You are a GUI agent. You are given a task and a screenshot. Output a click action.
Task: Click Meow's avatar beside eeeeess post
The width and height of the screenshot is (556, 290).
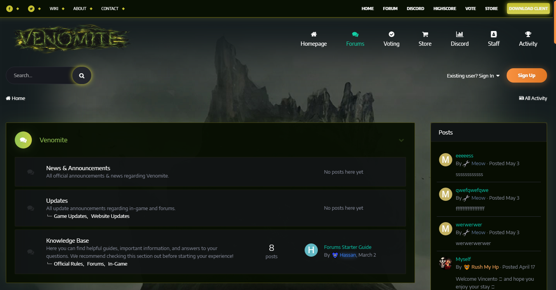[446, 160]
